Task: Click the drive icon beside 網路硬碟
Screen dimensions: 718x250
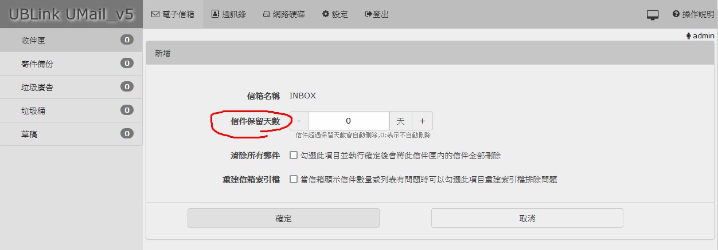Action: tap(267, 14)
